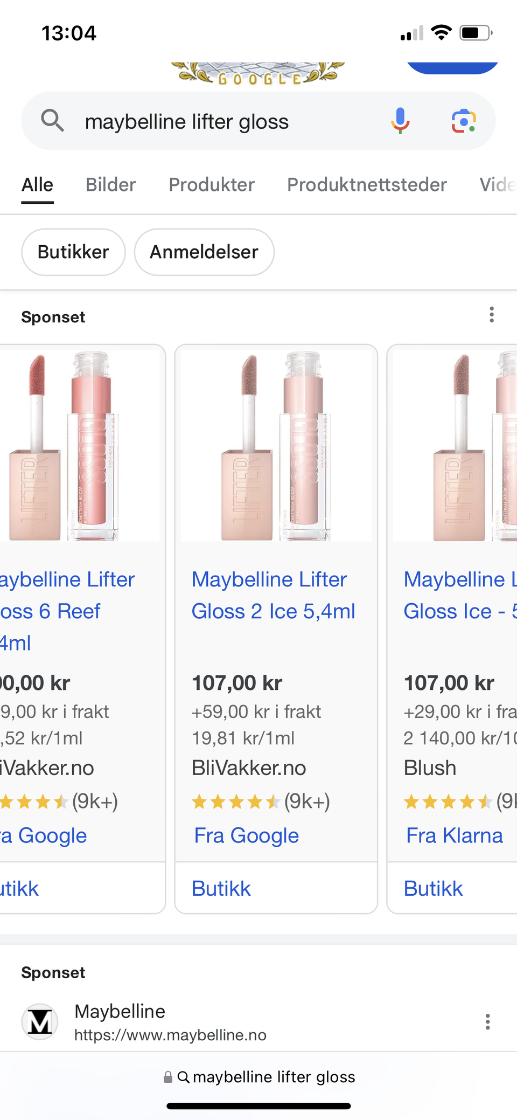Tap the Fra Klarna link
The height and width of the screenshot is (1120, 517).
tap(454, 835)
